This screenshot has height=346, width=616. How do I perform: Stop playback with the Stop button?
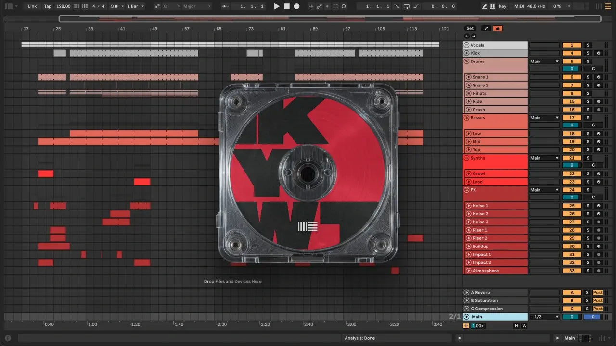coord(286,6)
